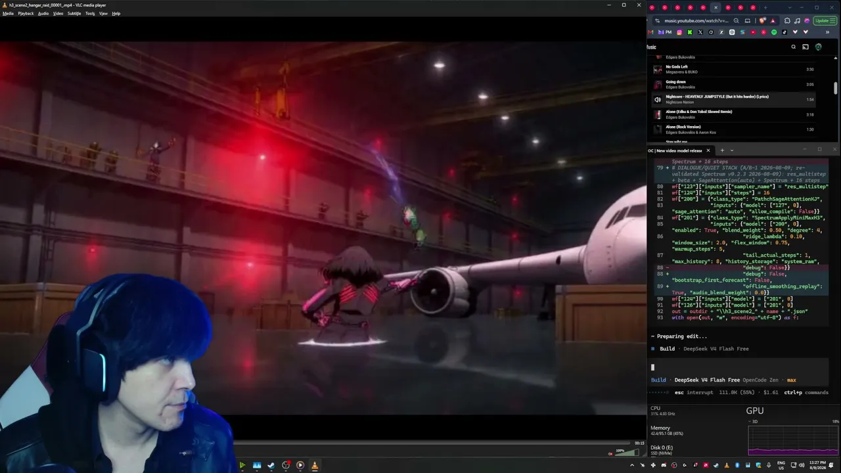Open the Audio menu in VLC
Viewport: 841px width, 473px height.
pyautogui.click(x=43, y=13)
